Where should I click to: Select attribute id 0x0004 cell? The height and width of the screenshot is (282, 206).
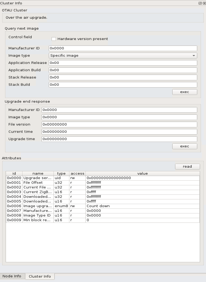click(14, 197)
